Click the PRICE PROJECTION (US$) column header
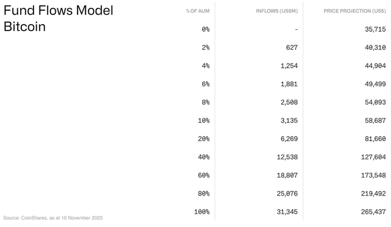 [x=355, y=11]
